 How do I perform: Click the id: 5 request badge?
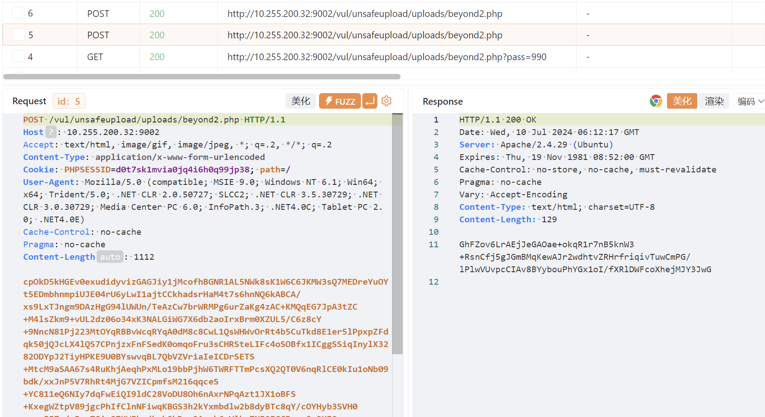click(x=69, y=101)
